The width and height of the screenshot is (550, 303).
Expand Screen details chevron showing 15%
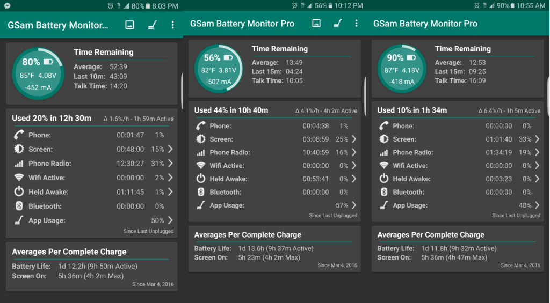coord(170,149)
